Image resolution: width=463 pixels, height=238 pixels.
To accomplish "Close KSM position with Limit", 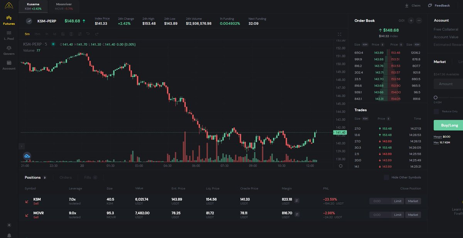I will (398, 201).
